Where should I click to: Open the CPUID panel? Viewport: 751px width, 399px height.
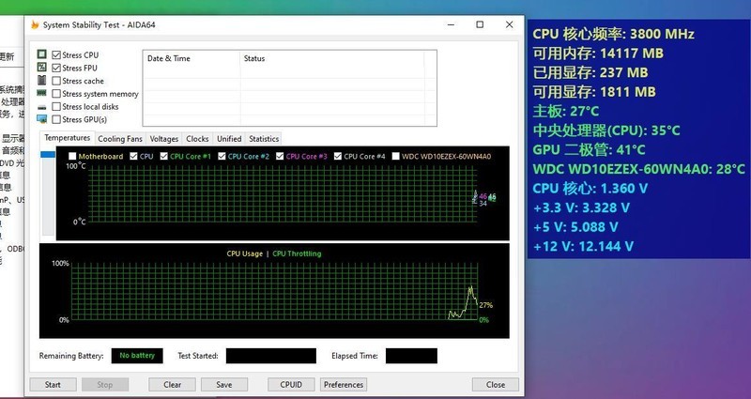[x=291, y=385]
